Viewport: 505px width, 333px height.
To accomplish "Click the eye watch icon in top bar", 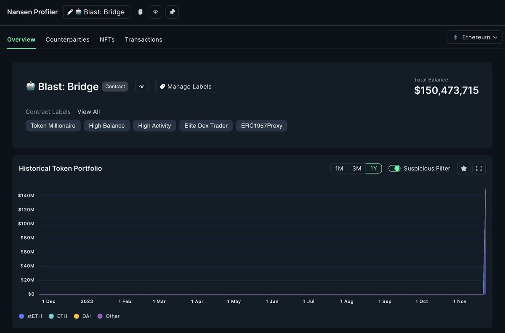I will 155,12.
